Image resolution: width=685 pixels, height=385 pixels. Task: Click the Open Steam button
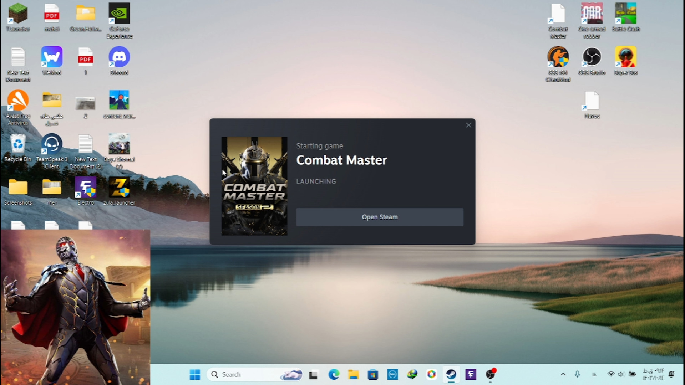coord(380,217)
